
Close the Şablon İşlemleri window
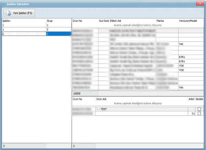coord(199,3)
